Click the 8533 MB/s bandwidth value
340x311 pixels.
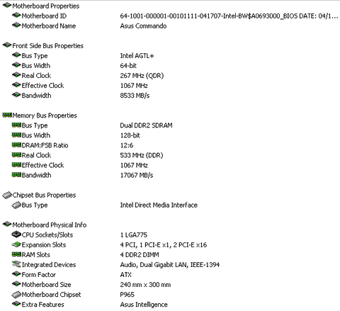click(x=135, y=96)
